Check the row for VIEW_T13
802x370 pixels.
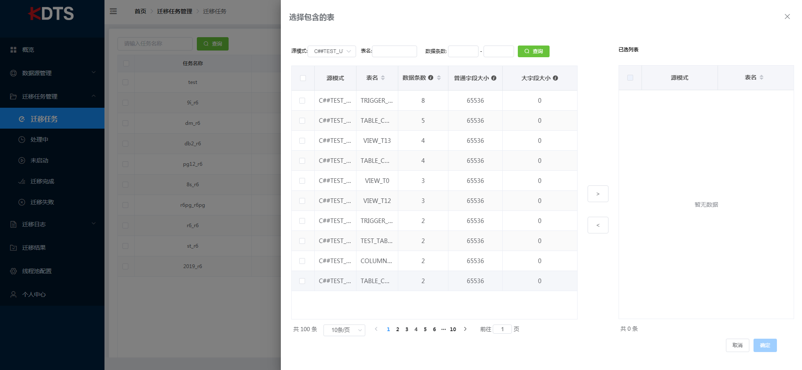click(302, 141)
